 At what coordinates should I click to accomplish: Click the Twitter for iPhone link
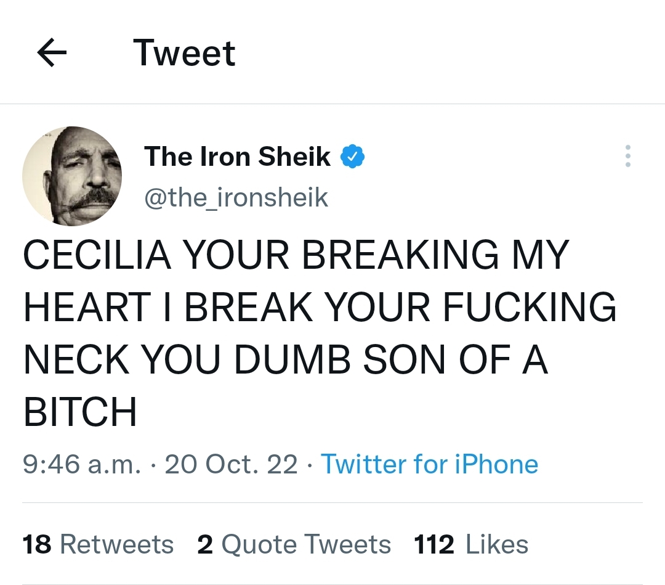pos(429,464)
